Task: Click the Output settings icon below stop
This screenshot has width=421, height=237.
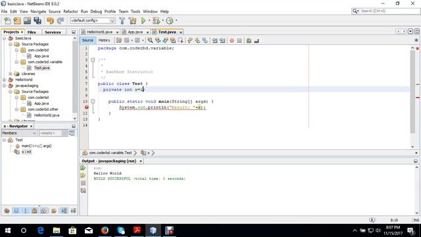Action: (x=83, y=190)
